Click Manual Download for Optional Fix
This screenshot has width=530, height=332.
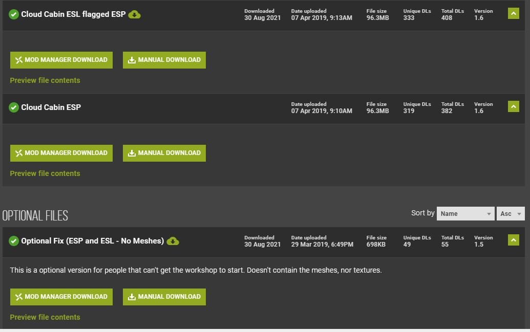tap(164, 297)
